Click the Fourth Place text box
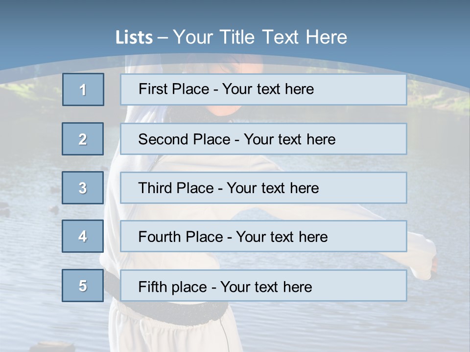The width and height of the screenshot is (470, 352). click(263, 237)
